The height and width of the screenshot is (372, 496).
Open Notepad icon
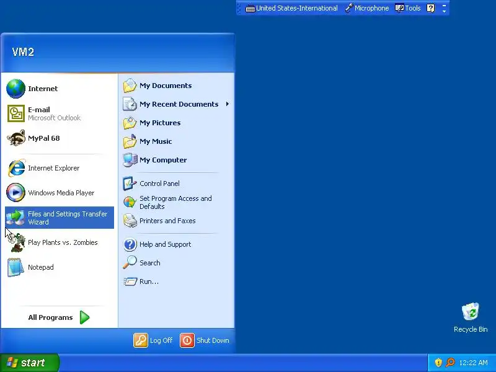(16, 267)
